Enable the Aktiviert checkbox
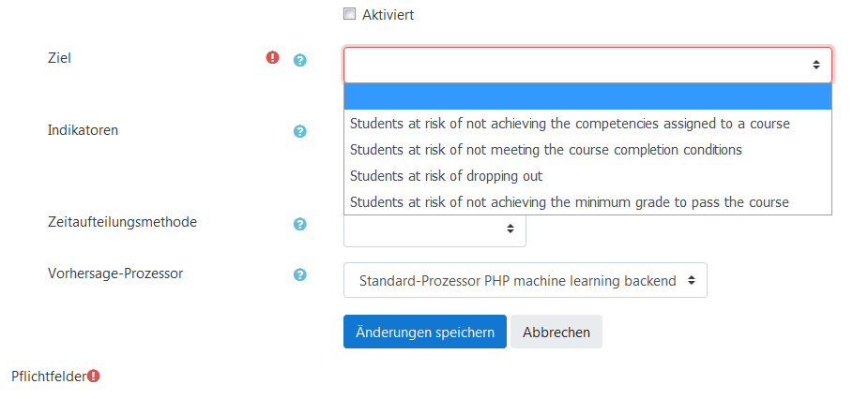 (350, 14)
